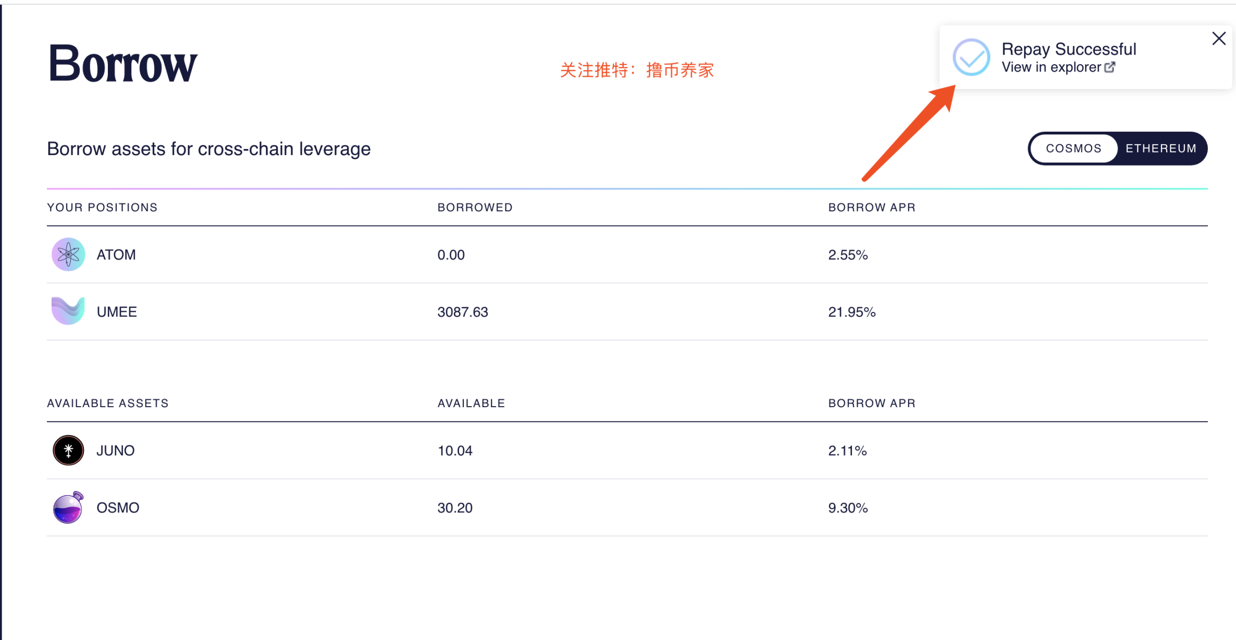Click the ATOM token icon
Viewport: 1236px width, 640px height.
tap(68, 255)
